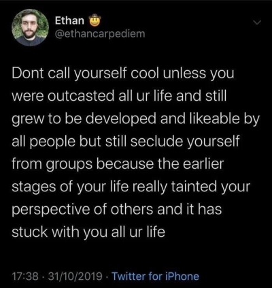Click the word "groups" in the tweet
Image resolution: width=272 pixels, height=288 pixels.
pyautogui.click(x=69, y=165)
